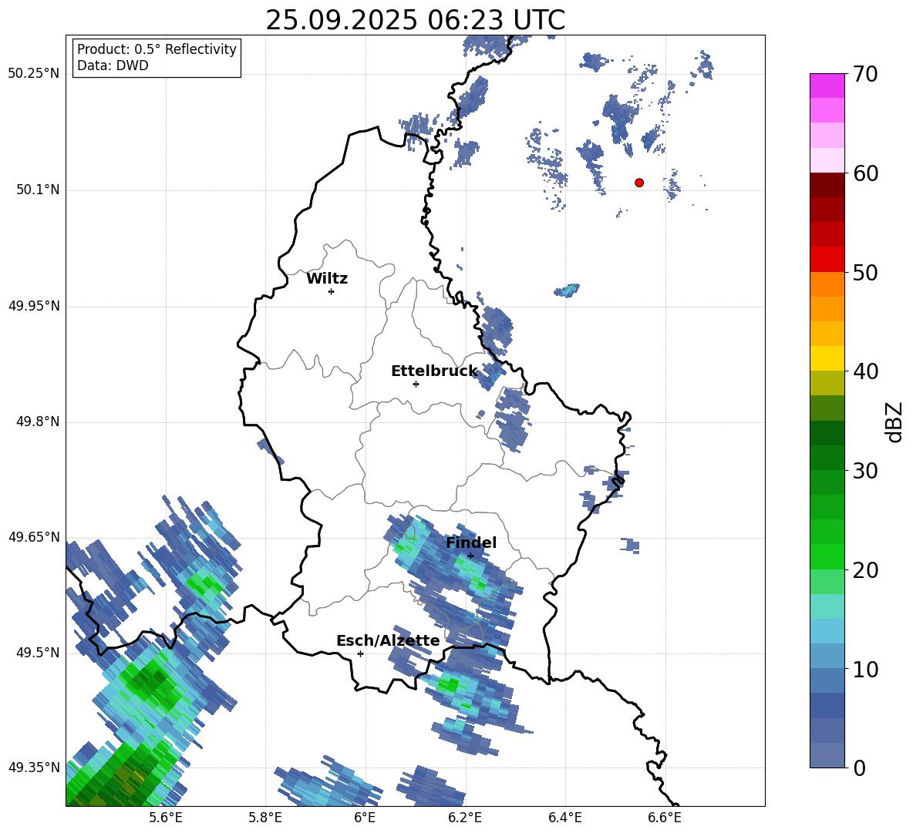
Task: Click the Ettelbruck city label
Action: coord(434,371)
